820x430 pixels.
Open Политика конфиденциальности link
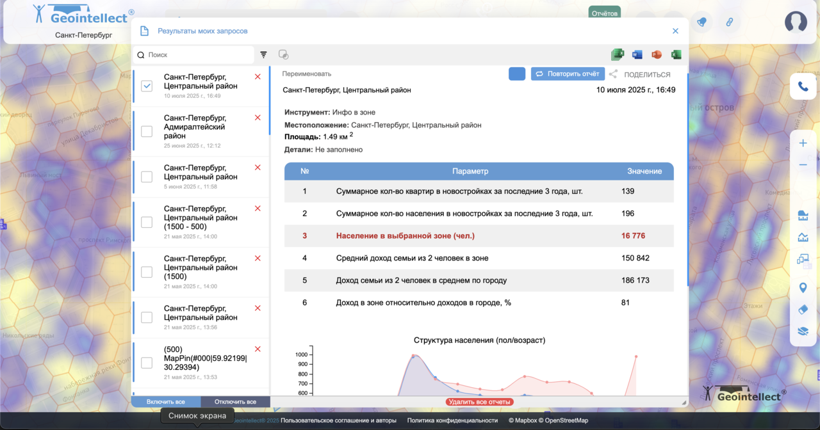pyautogui.click(x=452, y=420)
